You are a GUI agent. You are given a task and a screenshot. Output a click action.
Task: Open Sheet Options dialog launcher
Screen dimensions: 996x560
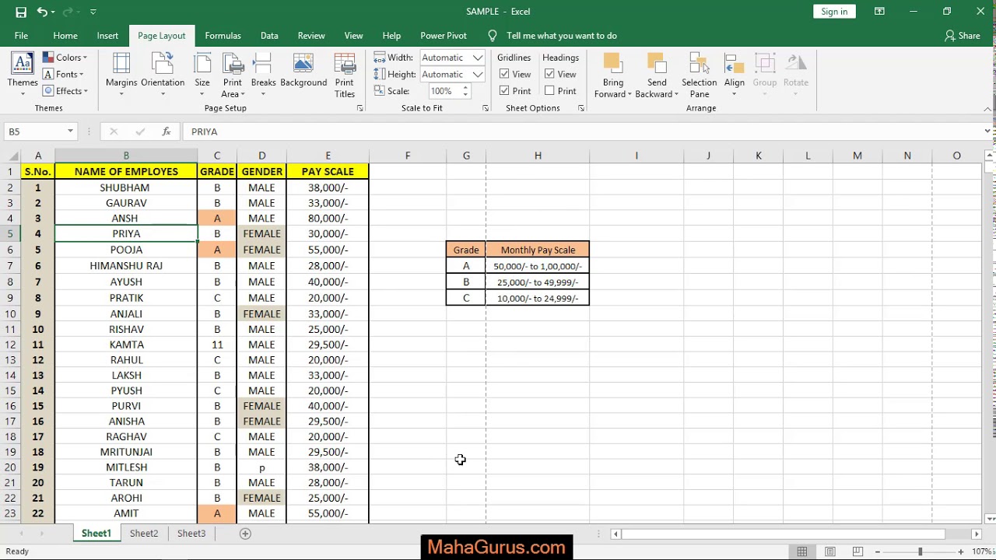click(x=581, y=108)
